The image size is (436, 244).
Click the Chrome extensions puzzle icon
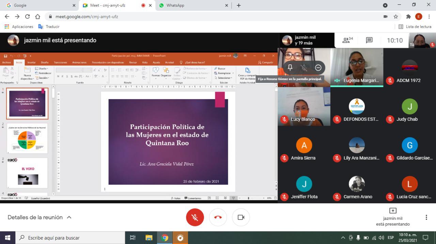tap(408, 16)
